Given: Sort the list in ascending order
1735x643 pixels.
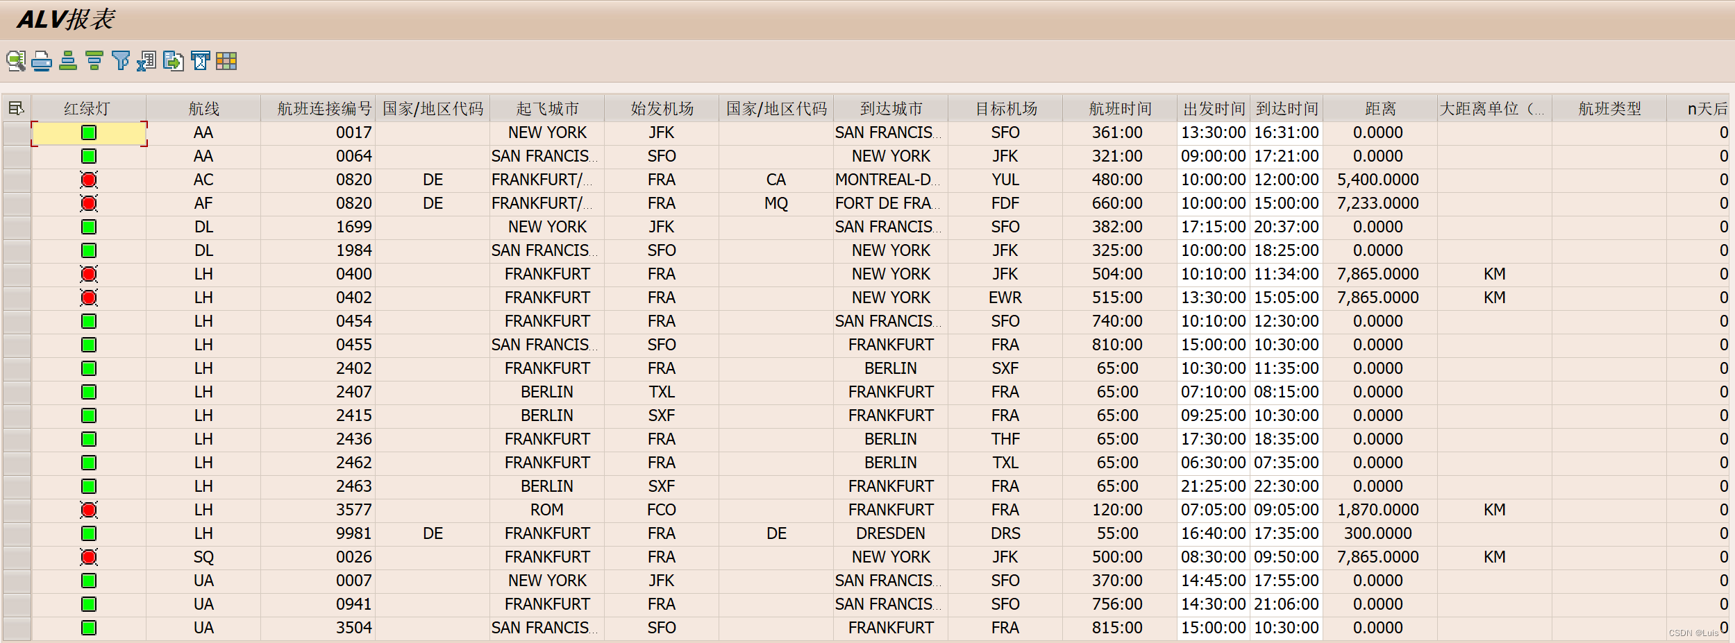Looking at the screenshot, I should click(68, 61).
